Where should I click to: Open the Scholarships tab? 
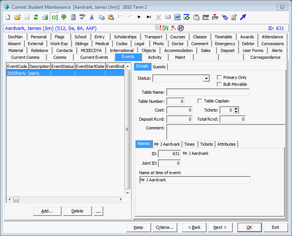click(125, 37)
